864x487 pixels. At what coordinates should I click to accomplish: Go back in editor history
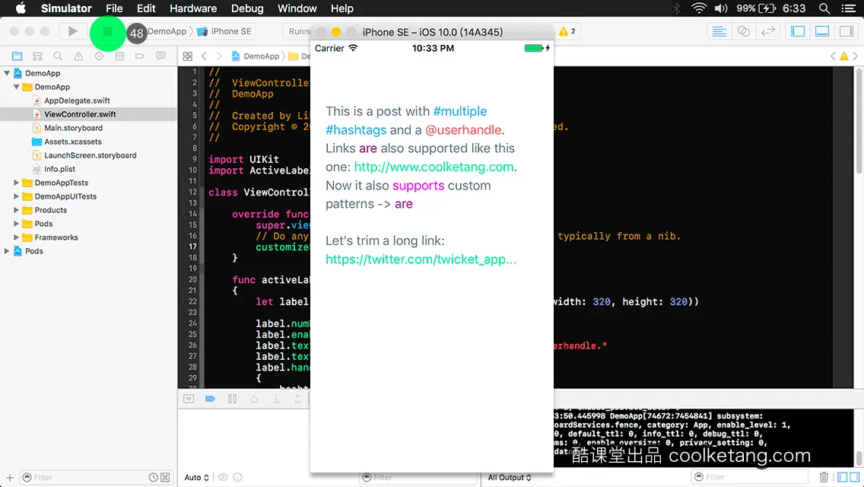(204, 56)
